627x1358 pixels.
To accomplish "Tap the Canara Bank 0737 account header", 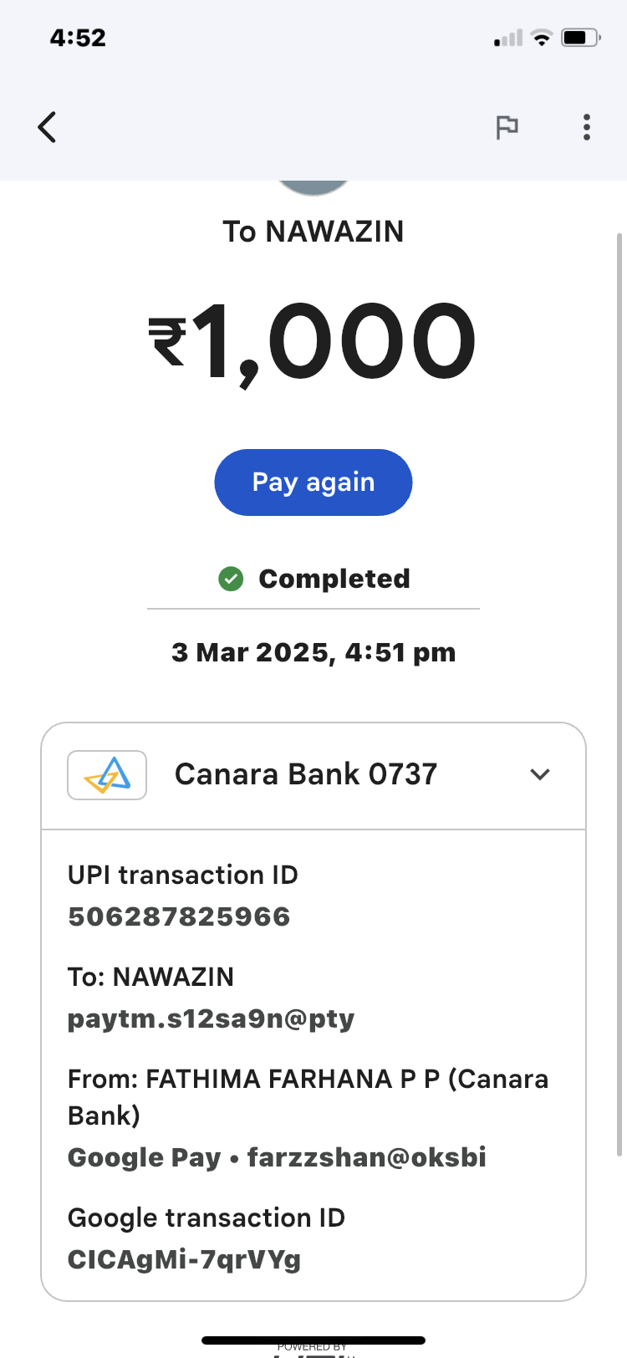I will [x=306, y=774].
